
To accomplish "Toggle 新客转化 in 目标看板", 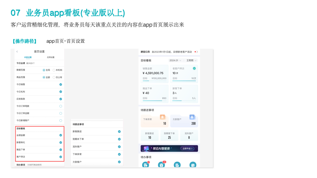I will point(60,142).
